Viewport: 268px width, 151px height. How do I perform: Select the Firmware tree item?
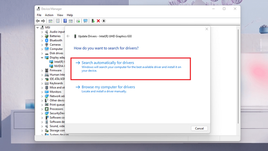tap(55, 70)
